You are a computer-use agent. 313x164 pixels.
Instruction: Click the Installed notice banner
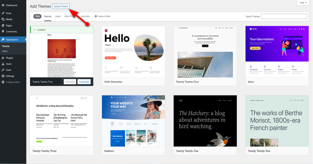62,30
